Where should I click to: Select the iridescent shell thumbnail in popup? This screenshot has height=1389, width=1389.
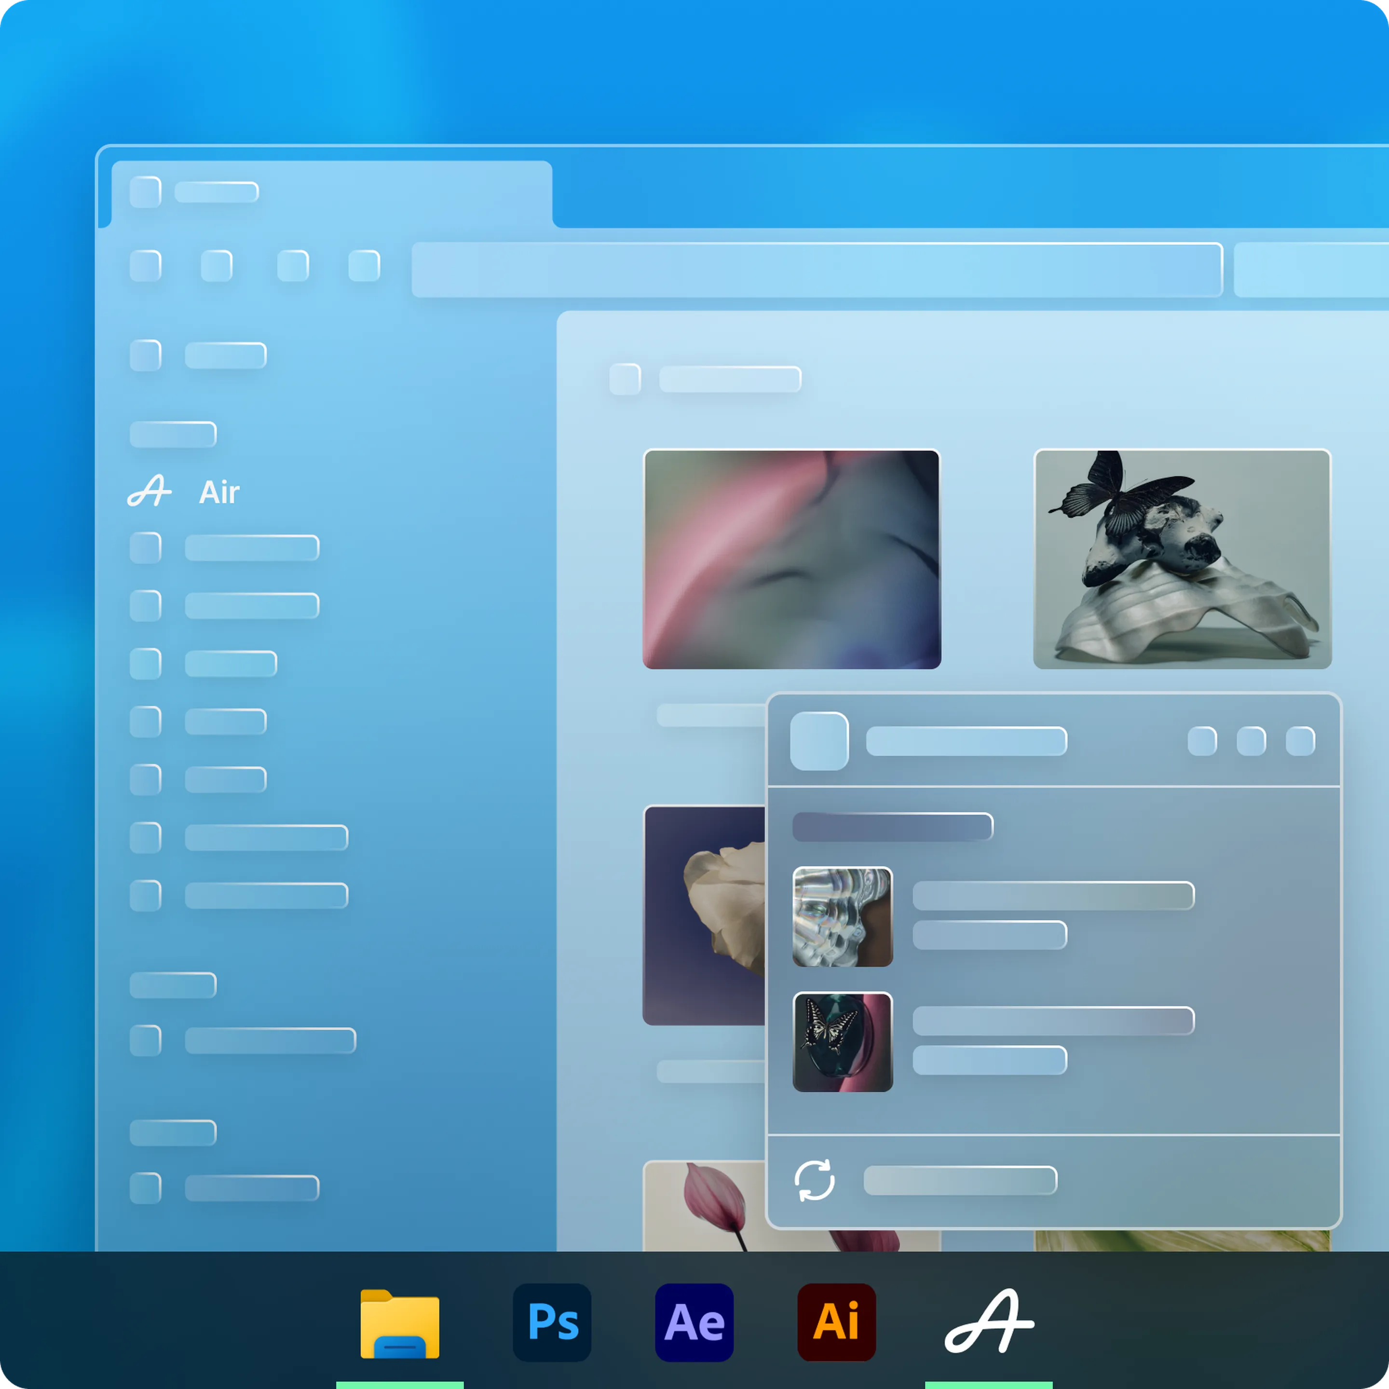(842, 917)
